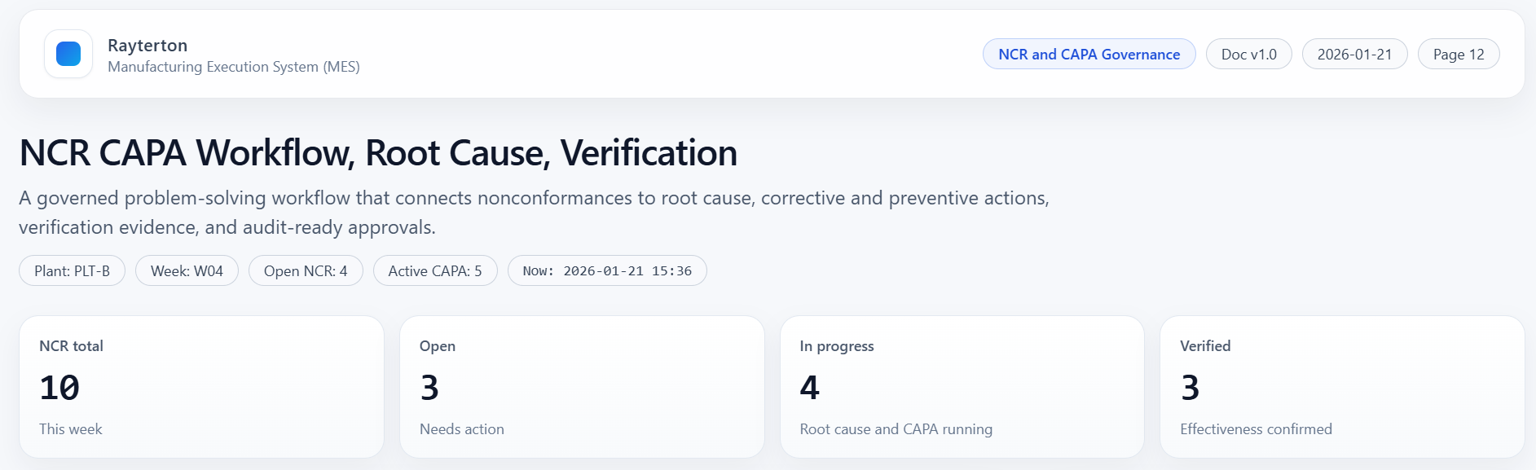Click the Needs action label
Viewport: 1536px width, 470px height.
(462, 429)
